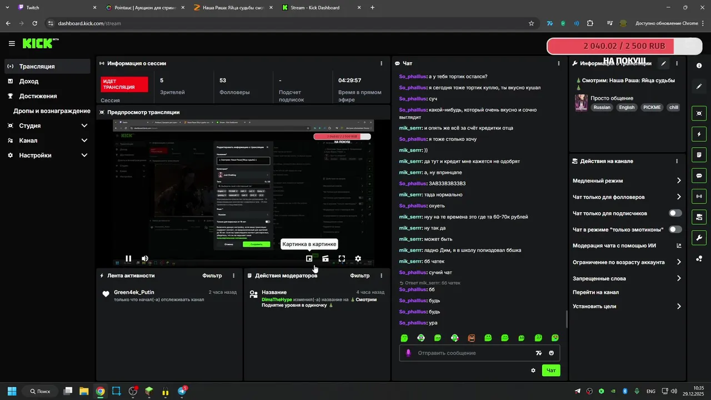Viewport: 711px width, 400px height.
Task: Toggle the document panel icon in sidebar
Action: tap(699, 155)
